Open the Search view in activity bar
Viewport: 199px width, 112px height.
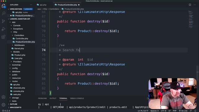[3, 13]
